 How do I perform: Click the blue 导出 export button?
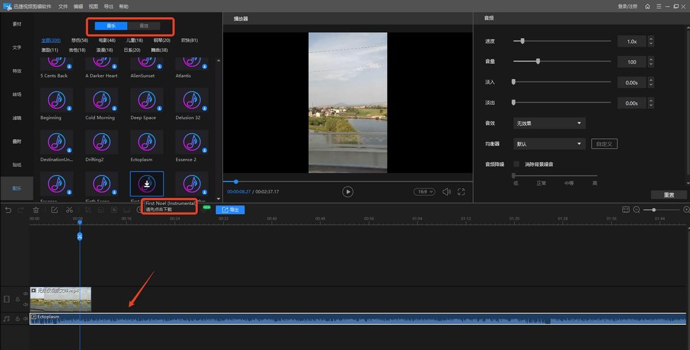click(230, 210)
